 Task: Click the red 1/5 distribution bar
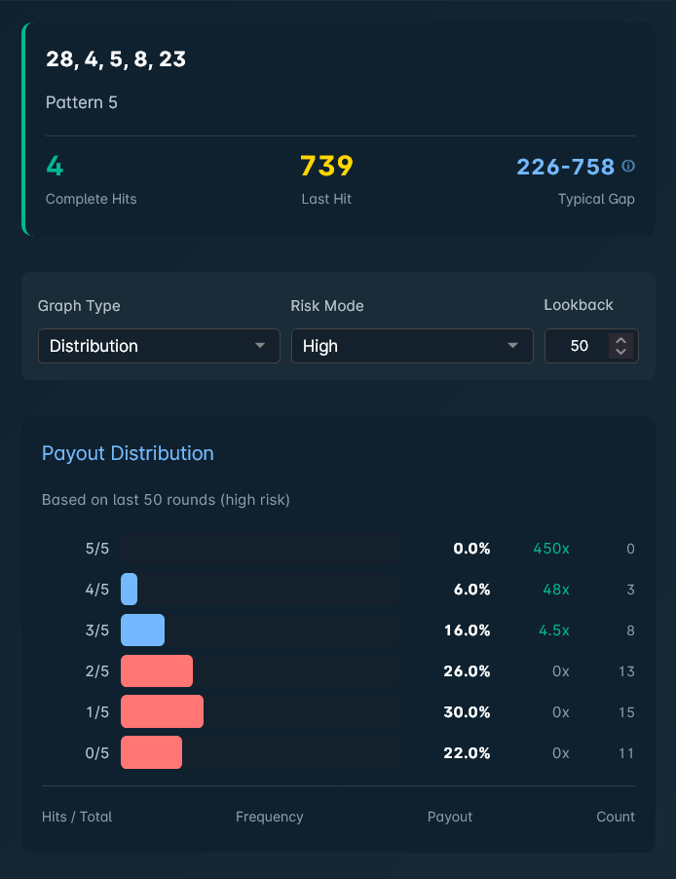162,712
